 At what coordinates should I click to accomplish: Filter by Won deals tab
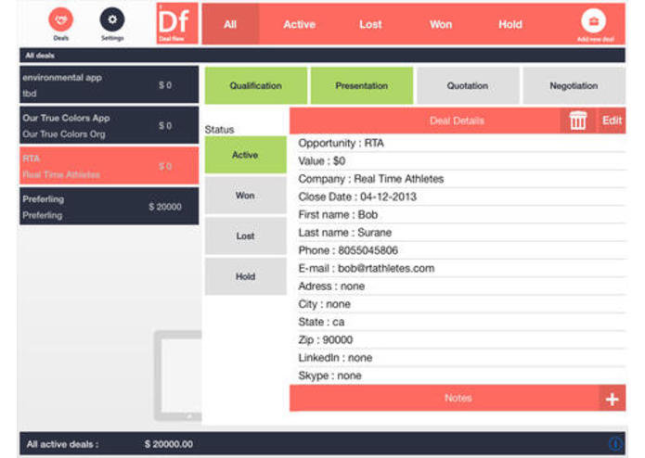(441, 24)
